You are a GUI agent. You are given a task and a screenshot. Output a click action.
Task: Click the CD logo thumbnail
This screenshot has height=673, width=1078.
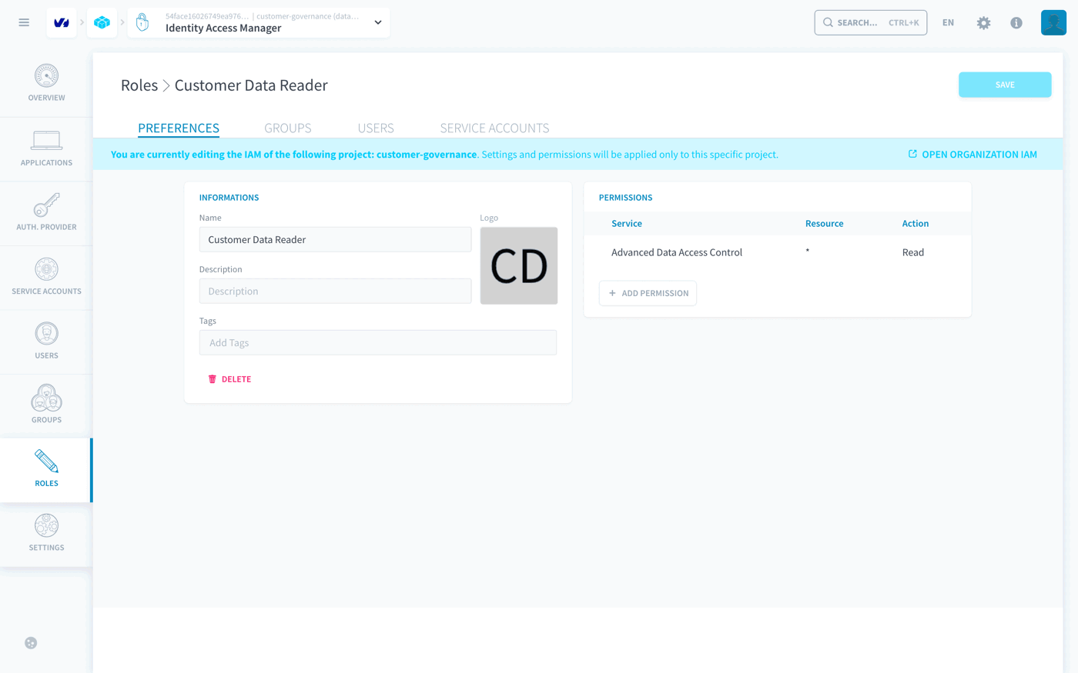[519, 265]
